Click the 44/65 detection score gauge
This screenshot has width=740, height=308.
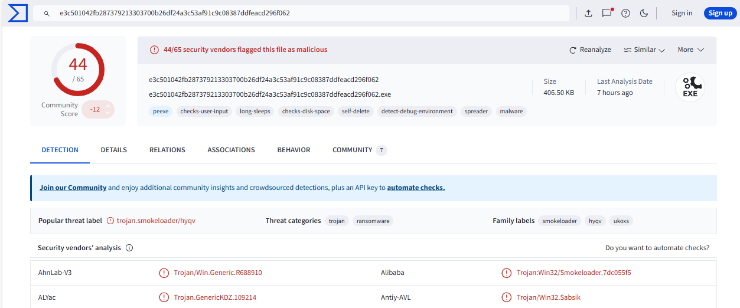point(78,69)
